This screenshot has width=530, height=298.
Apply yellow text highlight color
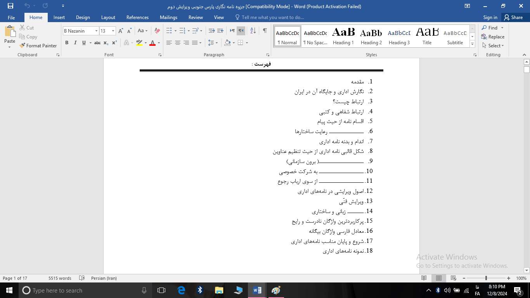click(139, 43)
